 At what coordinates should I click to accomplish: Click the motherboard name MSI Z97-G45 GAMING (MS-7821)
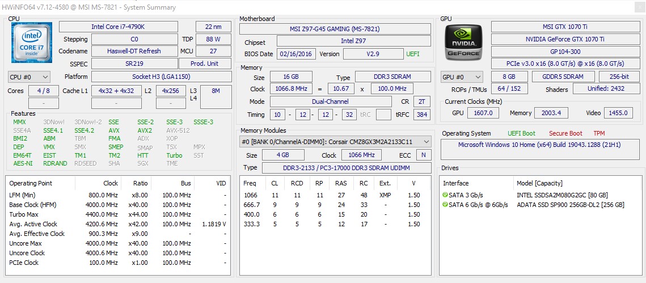[335, 29]
